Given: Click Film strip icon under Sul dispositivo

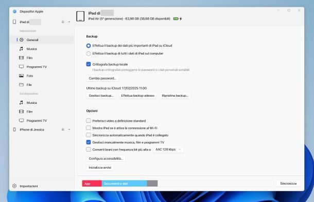Looking at the screenshot, I should click(x=21, y=112).
